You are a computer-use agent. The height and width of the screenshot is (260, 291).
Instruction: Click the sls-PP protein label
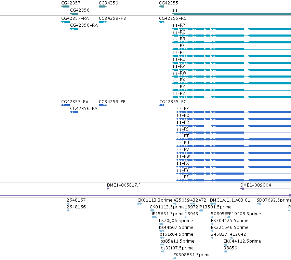(183, 109)
